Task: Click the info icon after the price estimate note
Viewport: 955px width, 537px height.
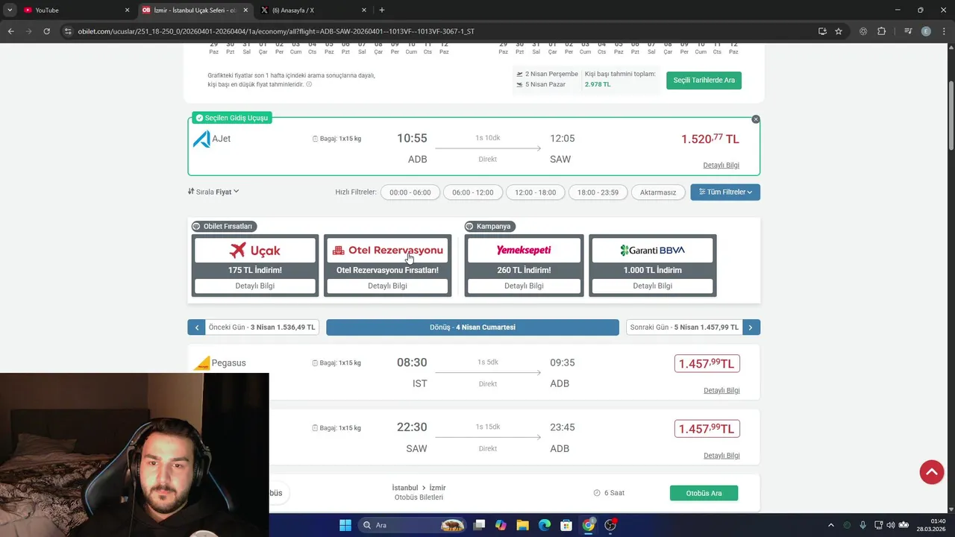Action: [309, 84]
